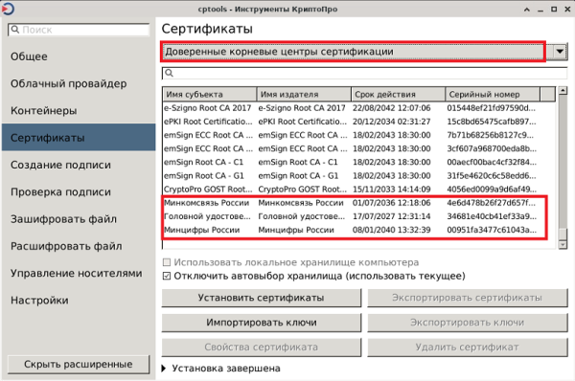Sort by 'Срок действия' column header
The image size is (575, 381).
tap(399, 94)
